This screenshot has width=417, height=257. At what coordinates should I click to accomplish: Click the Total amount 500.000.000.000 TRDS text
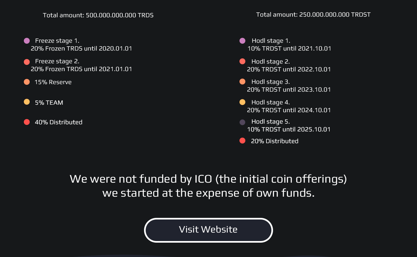tap(98, 15)
